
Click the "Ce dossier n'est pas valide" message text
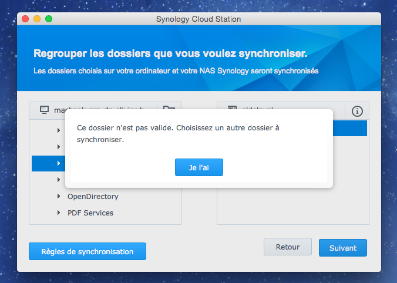point(178,133)
